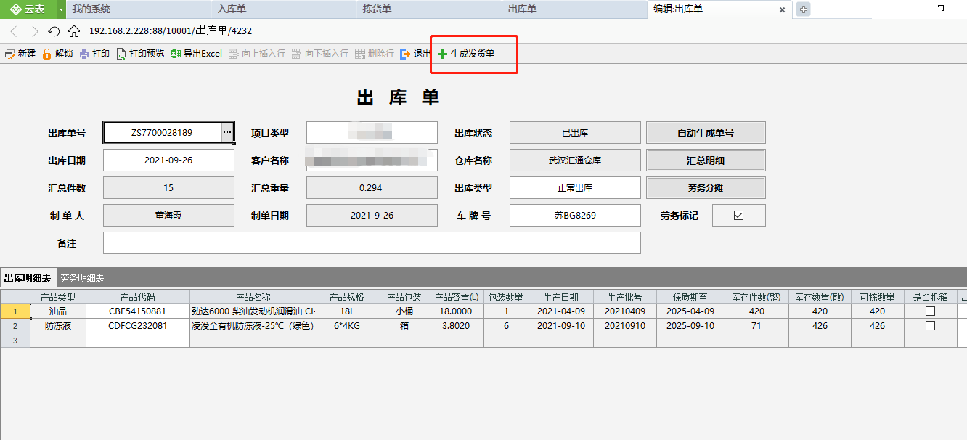Open a new tab with plus icon
The width and height of the screenshot is (967, 440).
coord(804,9)
